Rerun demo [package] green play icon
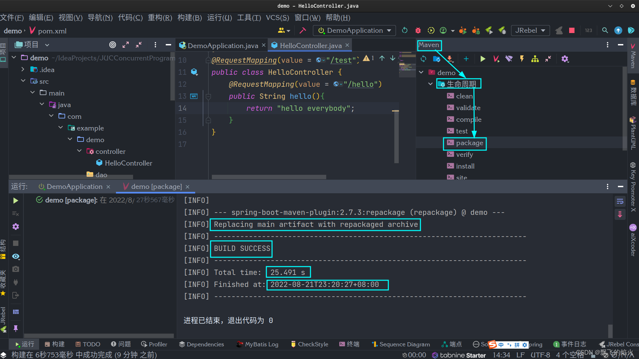This screenshot has height=359, width=639. (x=15, y=201)
